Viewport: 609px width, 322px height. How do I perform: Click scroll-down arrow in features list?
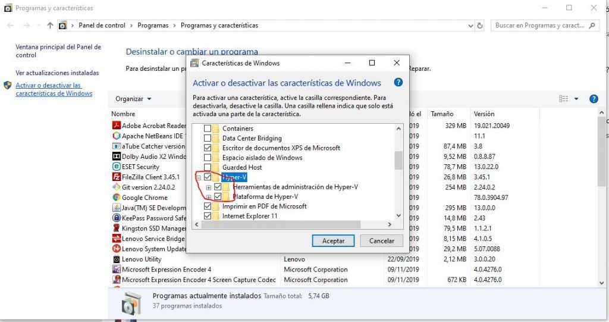398,215
